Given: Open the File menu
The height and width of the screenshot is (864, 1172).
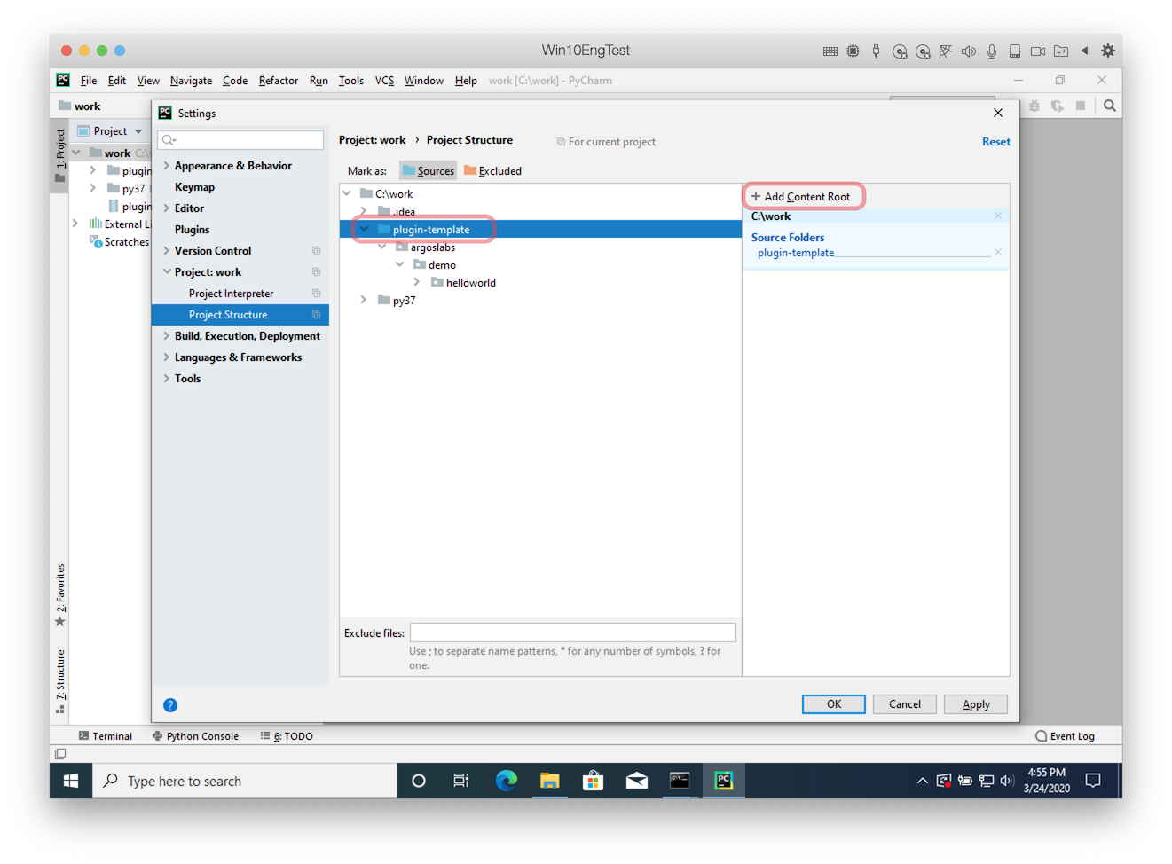Looking at the screenshot, I should 89,81.
